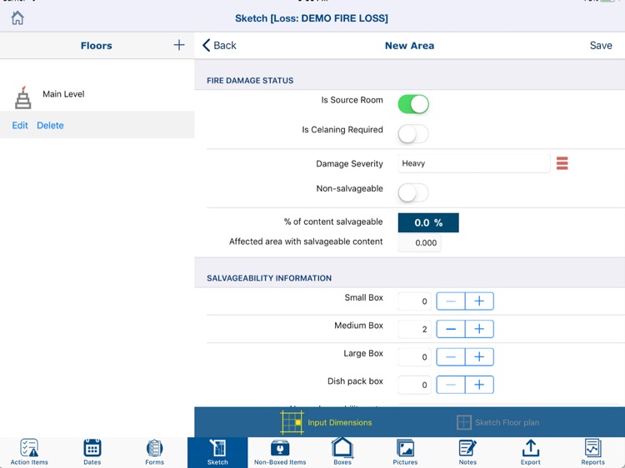Open Notes tab
This screenshot has width=625, height=468.
click(x=467, y=452)
